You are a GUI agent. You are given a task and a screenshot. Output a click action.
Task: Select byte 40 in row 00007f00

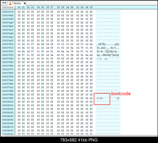[x=28, y=44]
